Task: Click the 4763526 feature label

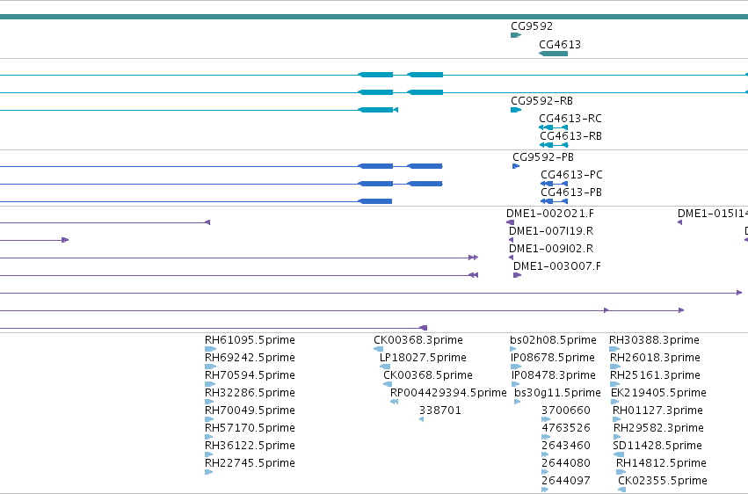Action: pos(566,429)
